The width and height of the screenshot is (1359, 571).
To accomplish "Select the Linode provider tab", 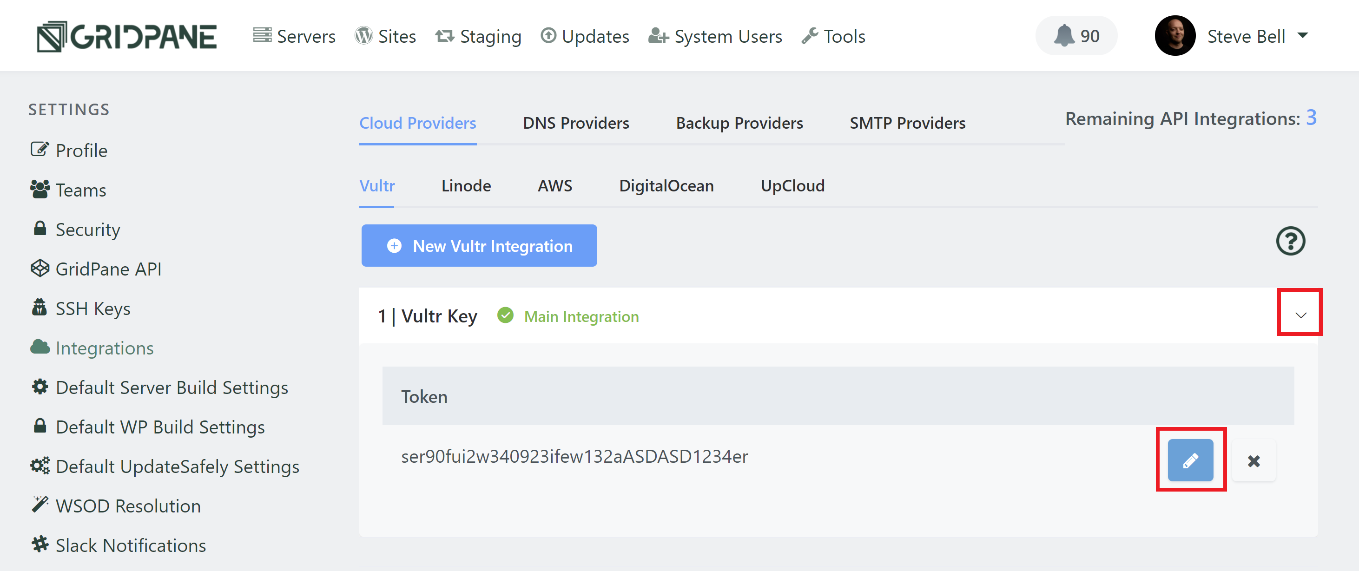I will point(466,186).
